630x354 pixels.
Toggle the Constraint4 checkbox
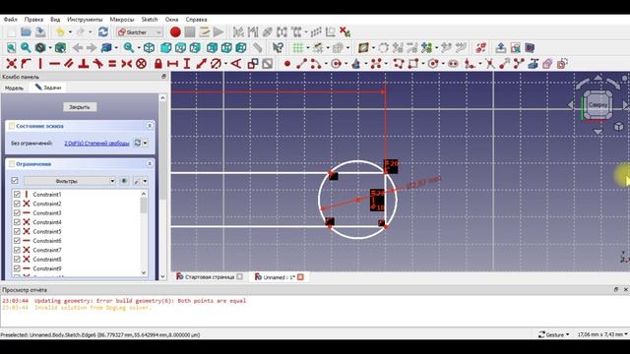click(17, 222)
